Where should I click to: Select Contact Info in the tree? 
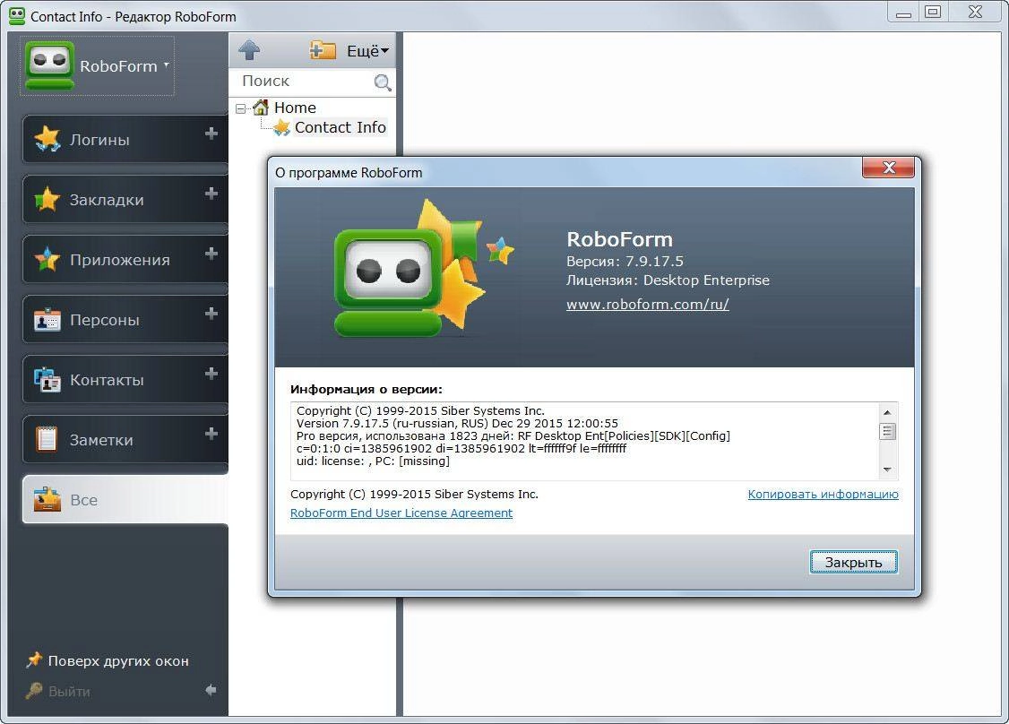340,127
